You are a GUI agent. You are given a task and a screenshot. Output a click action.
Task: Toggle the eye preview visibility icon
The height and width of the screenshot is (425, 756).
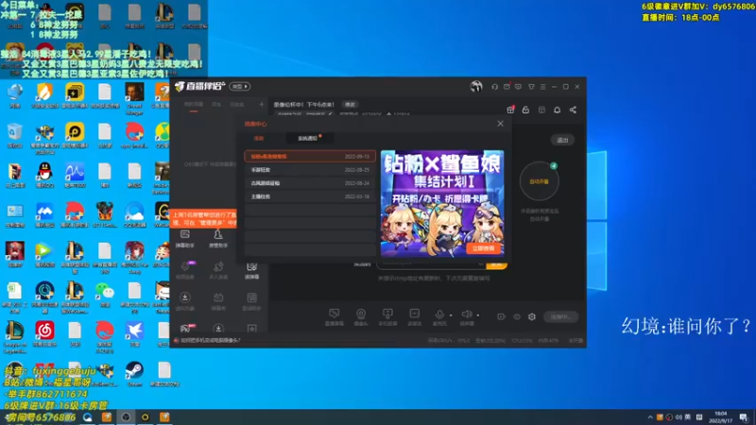pos(517,316)
